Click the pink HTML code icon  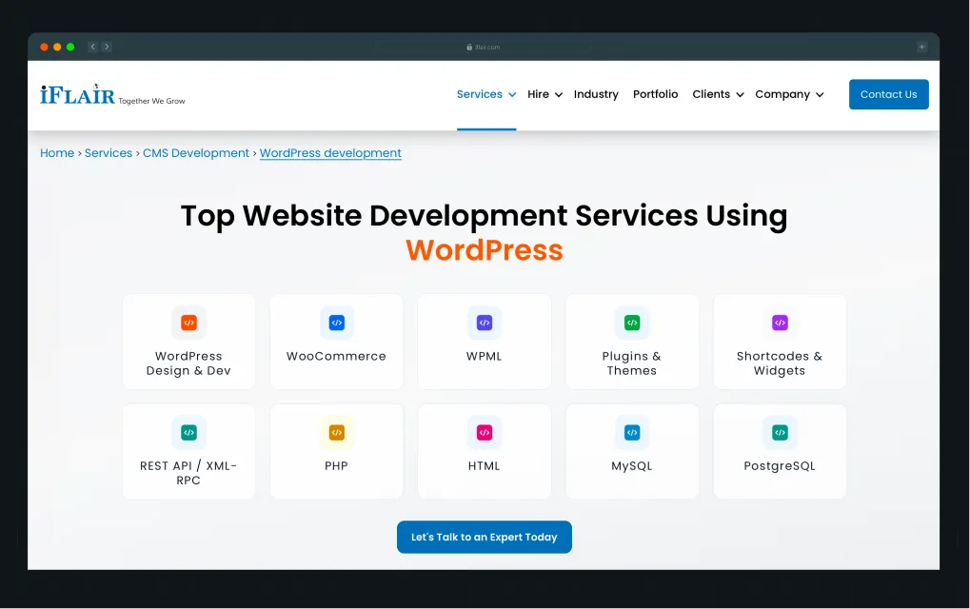coord(485,433)
